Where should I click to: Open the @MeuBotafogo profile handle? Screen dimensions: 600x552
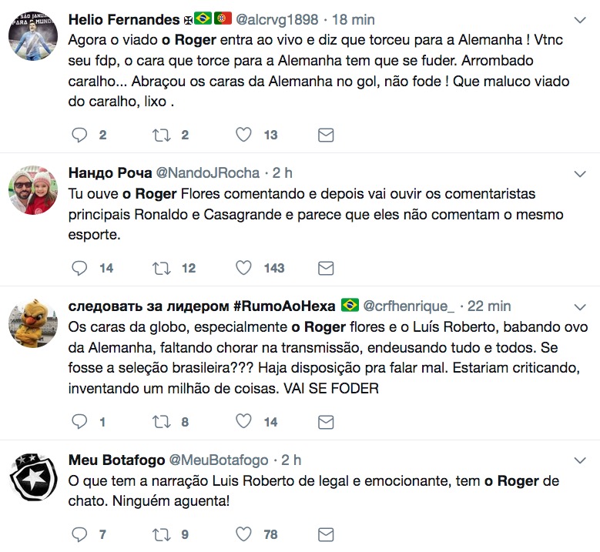click(x=219, y=460)
